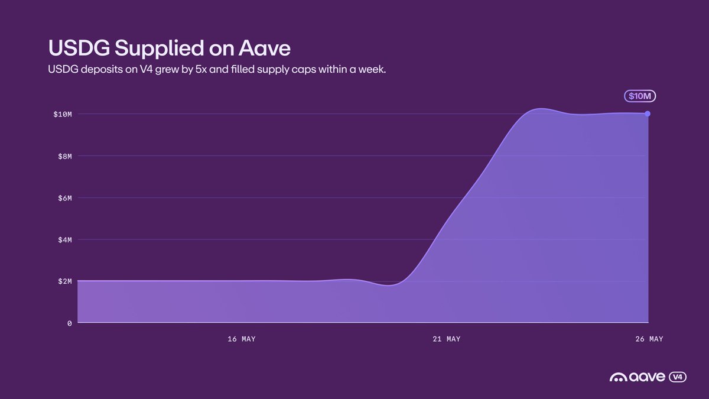Click the 0 y-axis label
The height and width of the screenshot is (399, 709).
tap(69, 323)
